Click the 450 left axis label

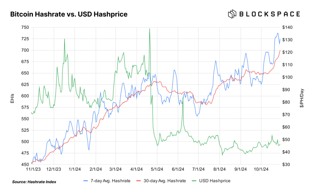[25, 165]
